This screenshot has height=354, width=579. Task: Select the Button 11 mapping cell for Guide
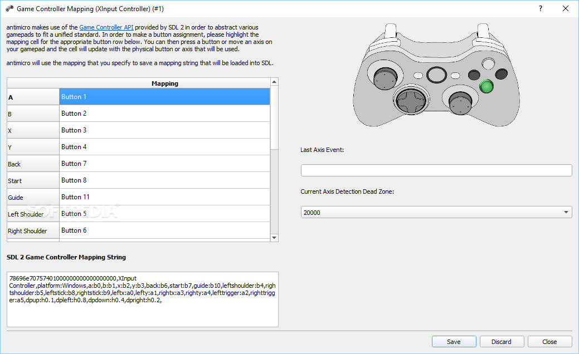tap(165, 197)
